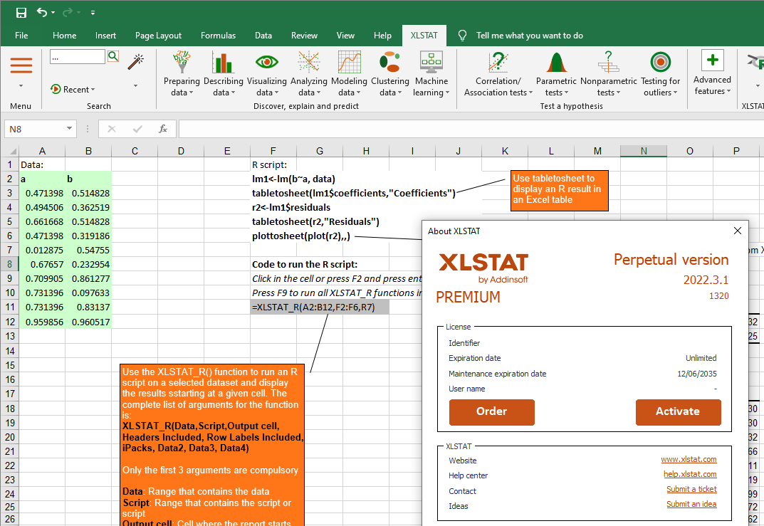Image resolution: width=764 pixels, height=526 pixels.
Task: Click orange note about tabletosheet
Action: coord(560,191)
